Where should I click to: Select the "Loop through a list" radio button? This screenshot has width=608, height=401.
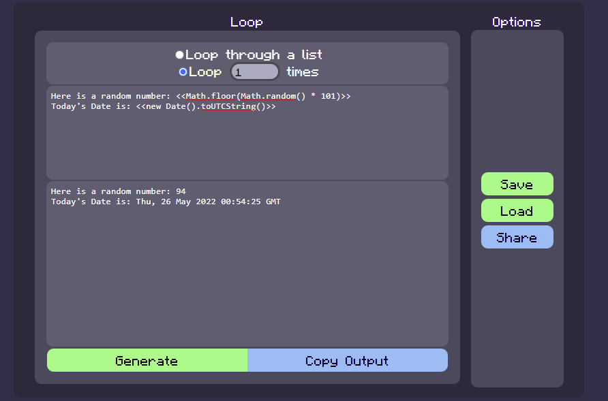[x=179, y=54]
